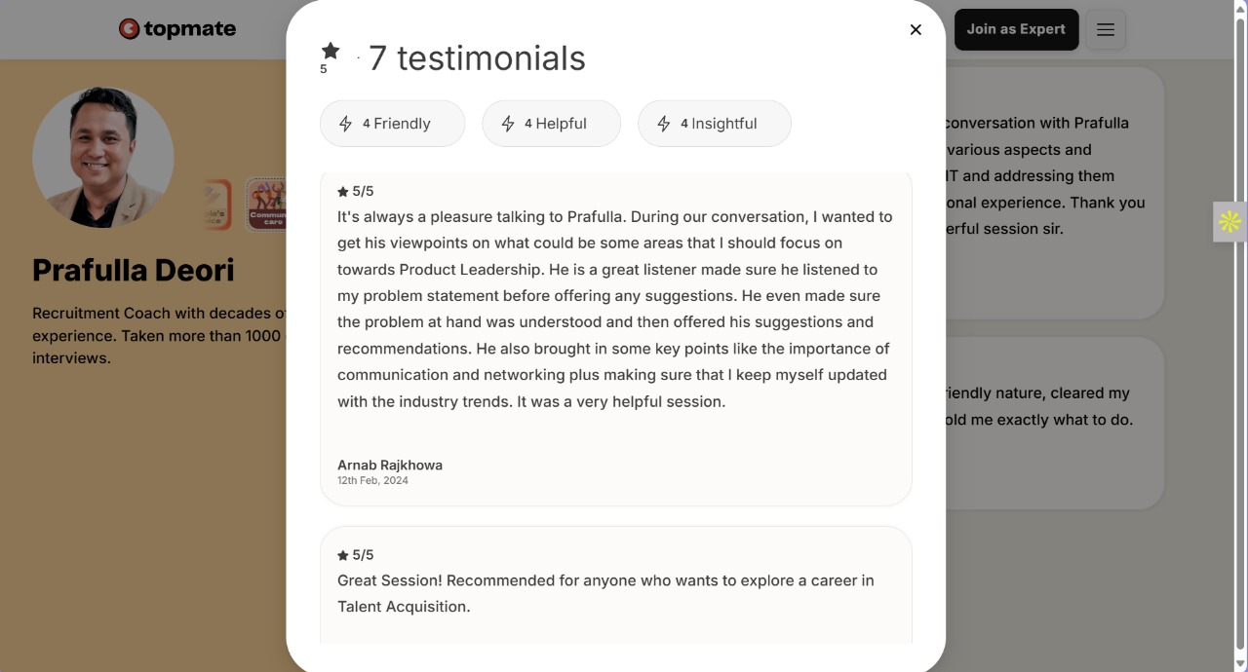Image resolution: width=1248 pixels, height=672 pixels.
Task: Click the Arnab Rajkhowa reviewer name
Action: pos(390,465)
